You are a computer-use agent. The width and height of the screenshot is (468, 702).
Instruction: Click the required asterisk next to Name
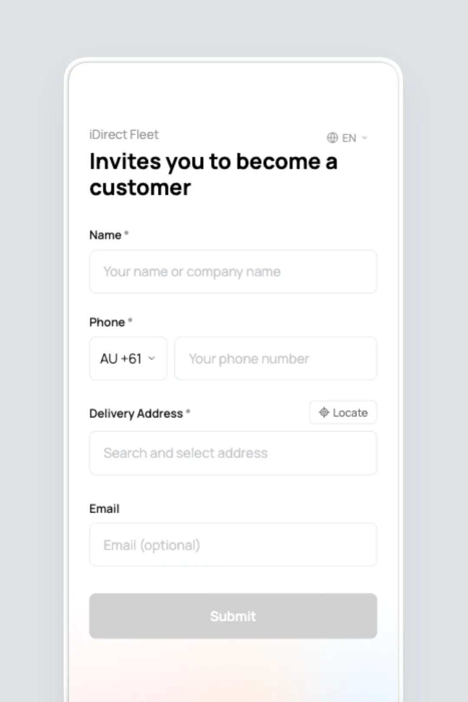[127, 234]
